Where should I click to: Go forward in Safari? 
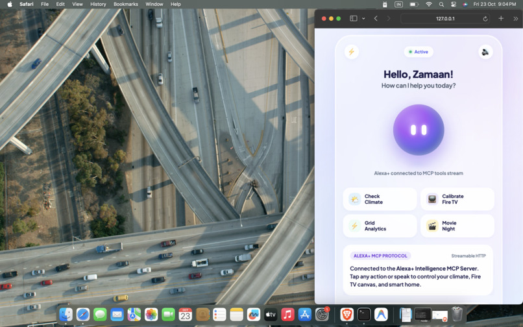[x=389, y=18]
